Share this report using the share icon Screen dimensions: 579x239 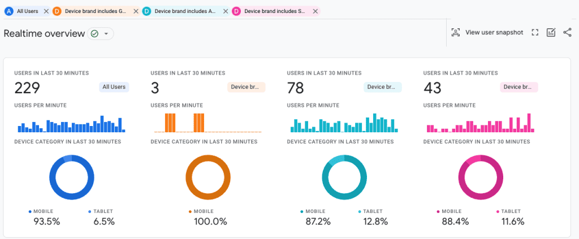pyautogui.click(x=567, y=32)
